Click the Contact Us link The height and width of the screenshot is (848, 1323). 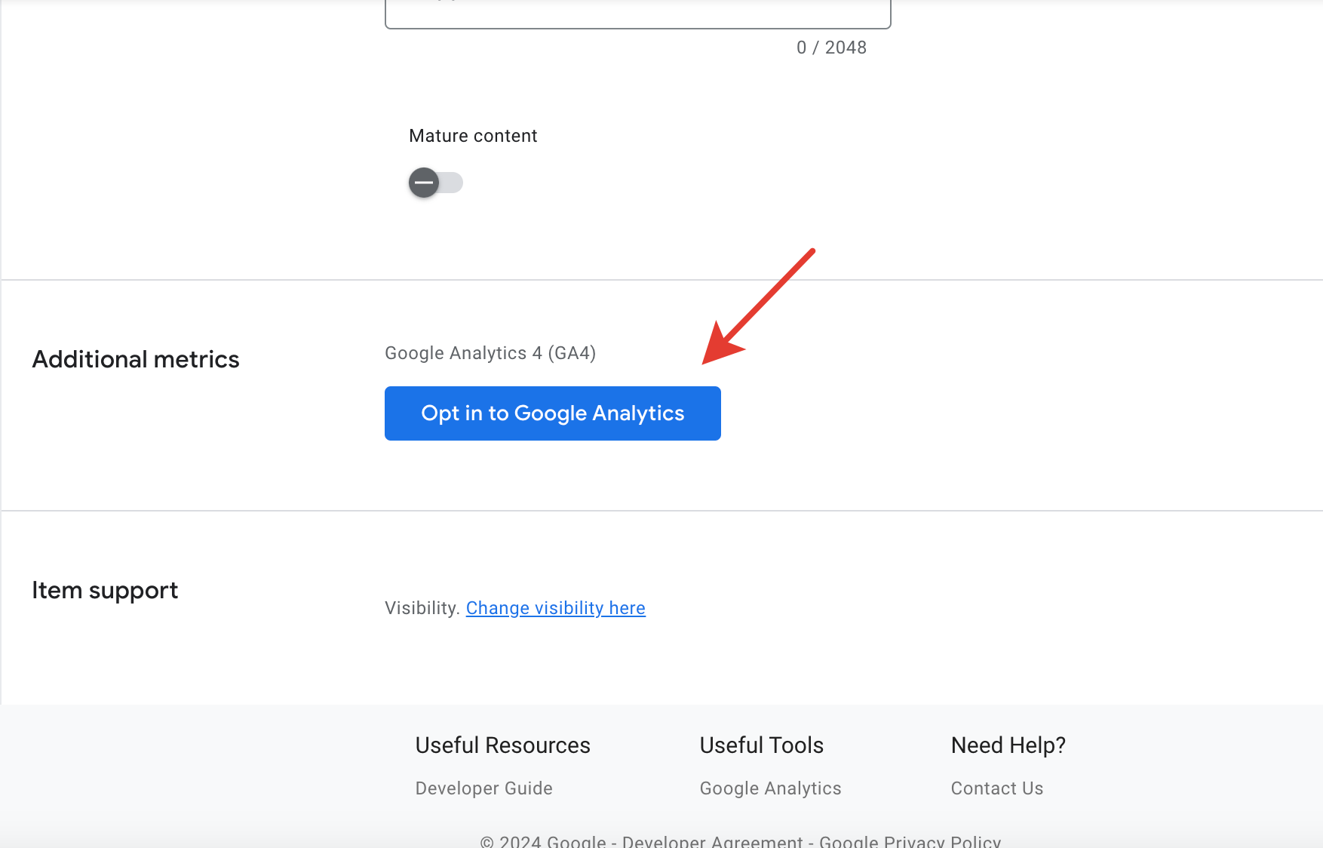tap(996, 788)
